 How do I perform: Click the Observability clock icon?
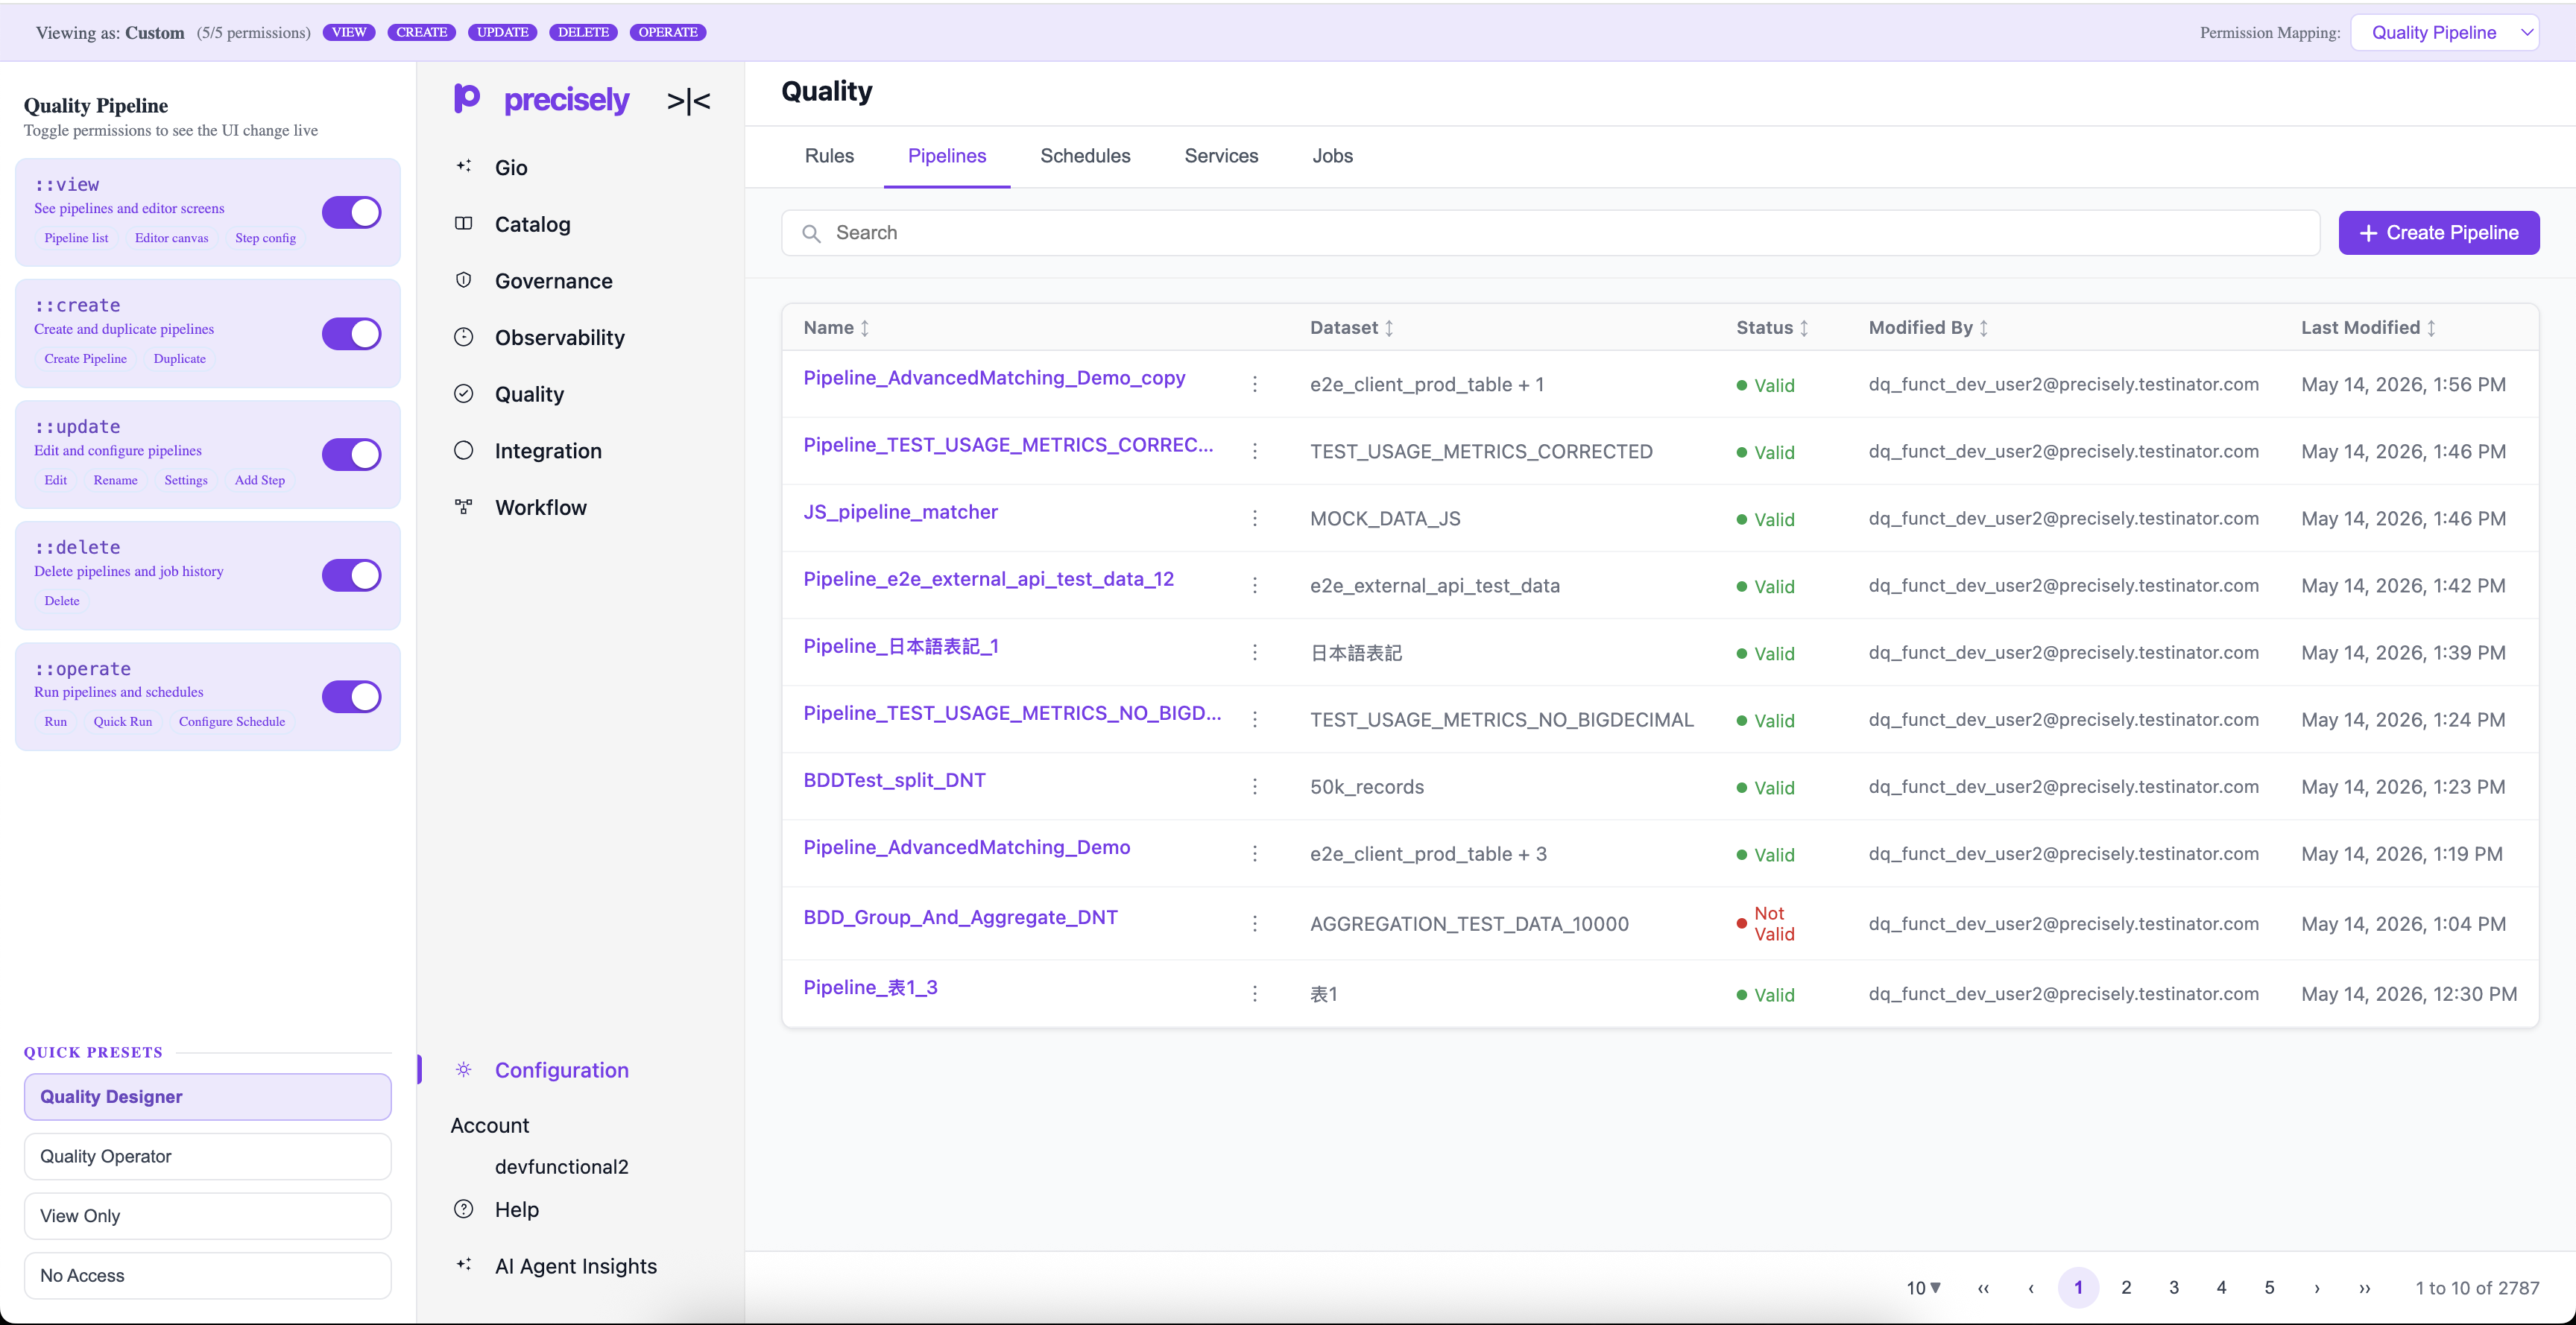click(x=464, y=337)
